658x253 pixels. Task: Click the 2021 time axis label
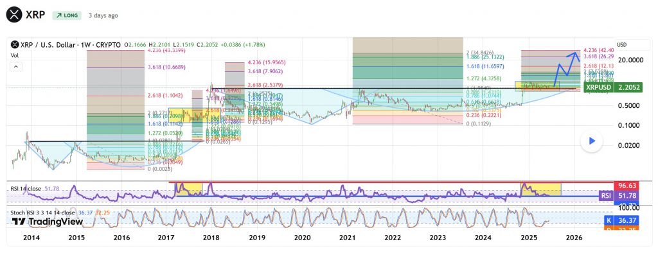tap(348, 238)
